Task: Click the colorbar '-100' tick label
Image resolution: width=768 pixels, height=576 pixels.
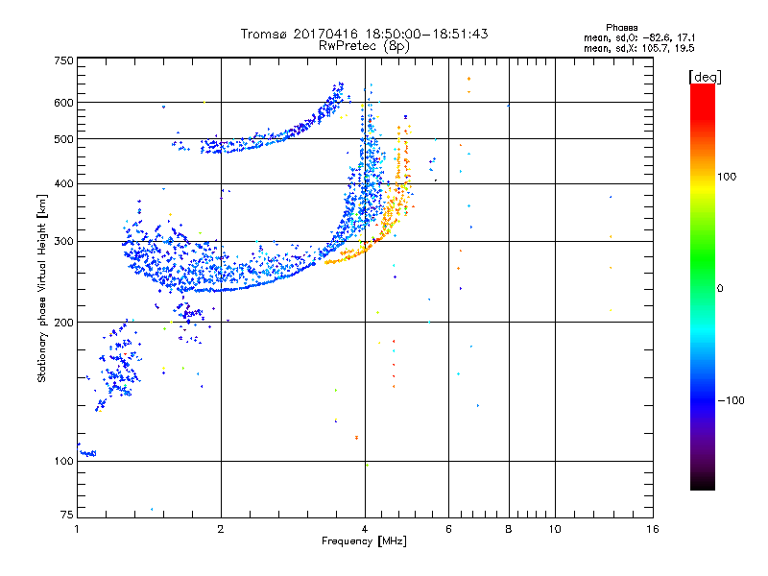Action: click(x=731, y=400)
